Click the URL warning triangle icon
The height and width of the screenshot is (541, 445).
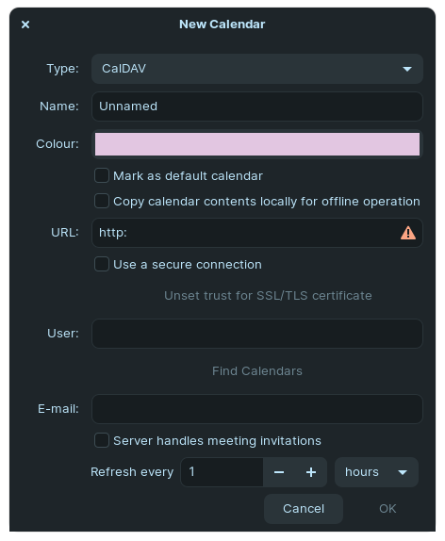click(407, 233)
